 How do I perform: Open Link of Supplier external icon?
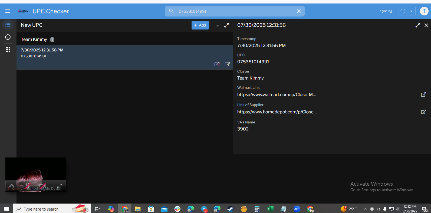pyautogui.click(x=424, y=112)
